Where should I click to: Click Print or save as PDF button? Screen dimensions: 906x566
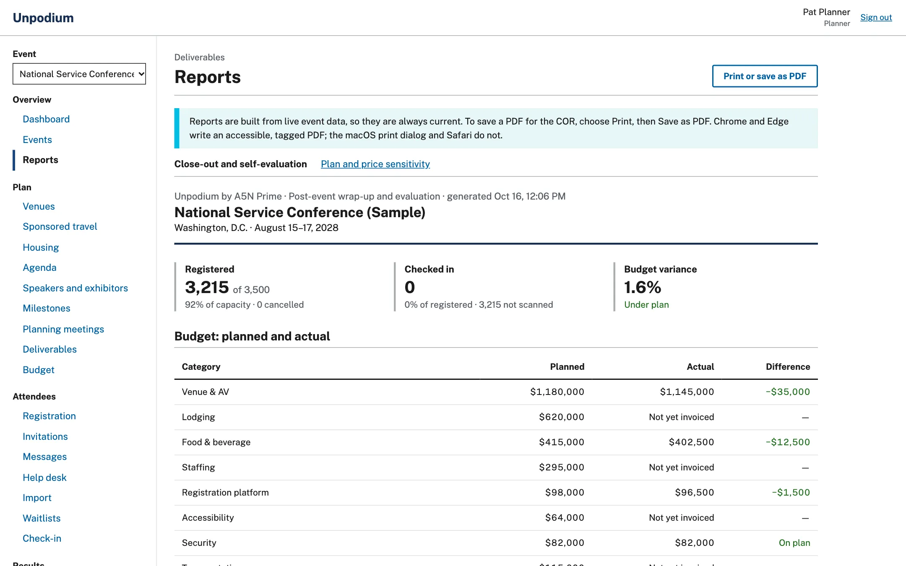tap(765, 76)
